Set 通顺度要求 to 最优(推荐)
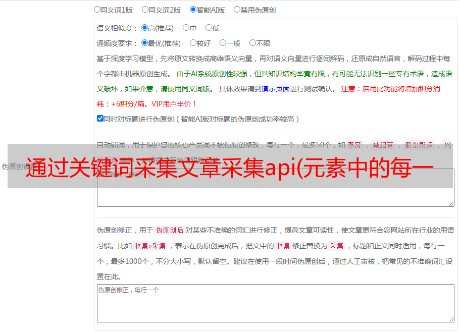 point(144,43)
